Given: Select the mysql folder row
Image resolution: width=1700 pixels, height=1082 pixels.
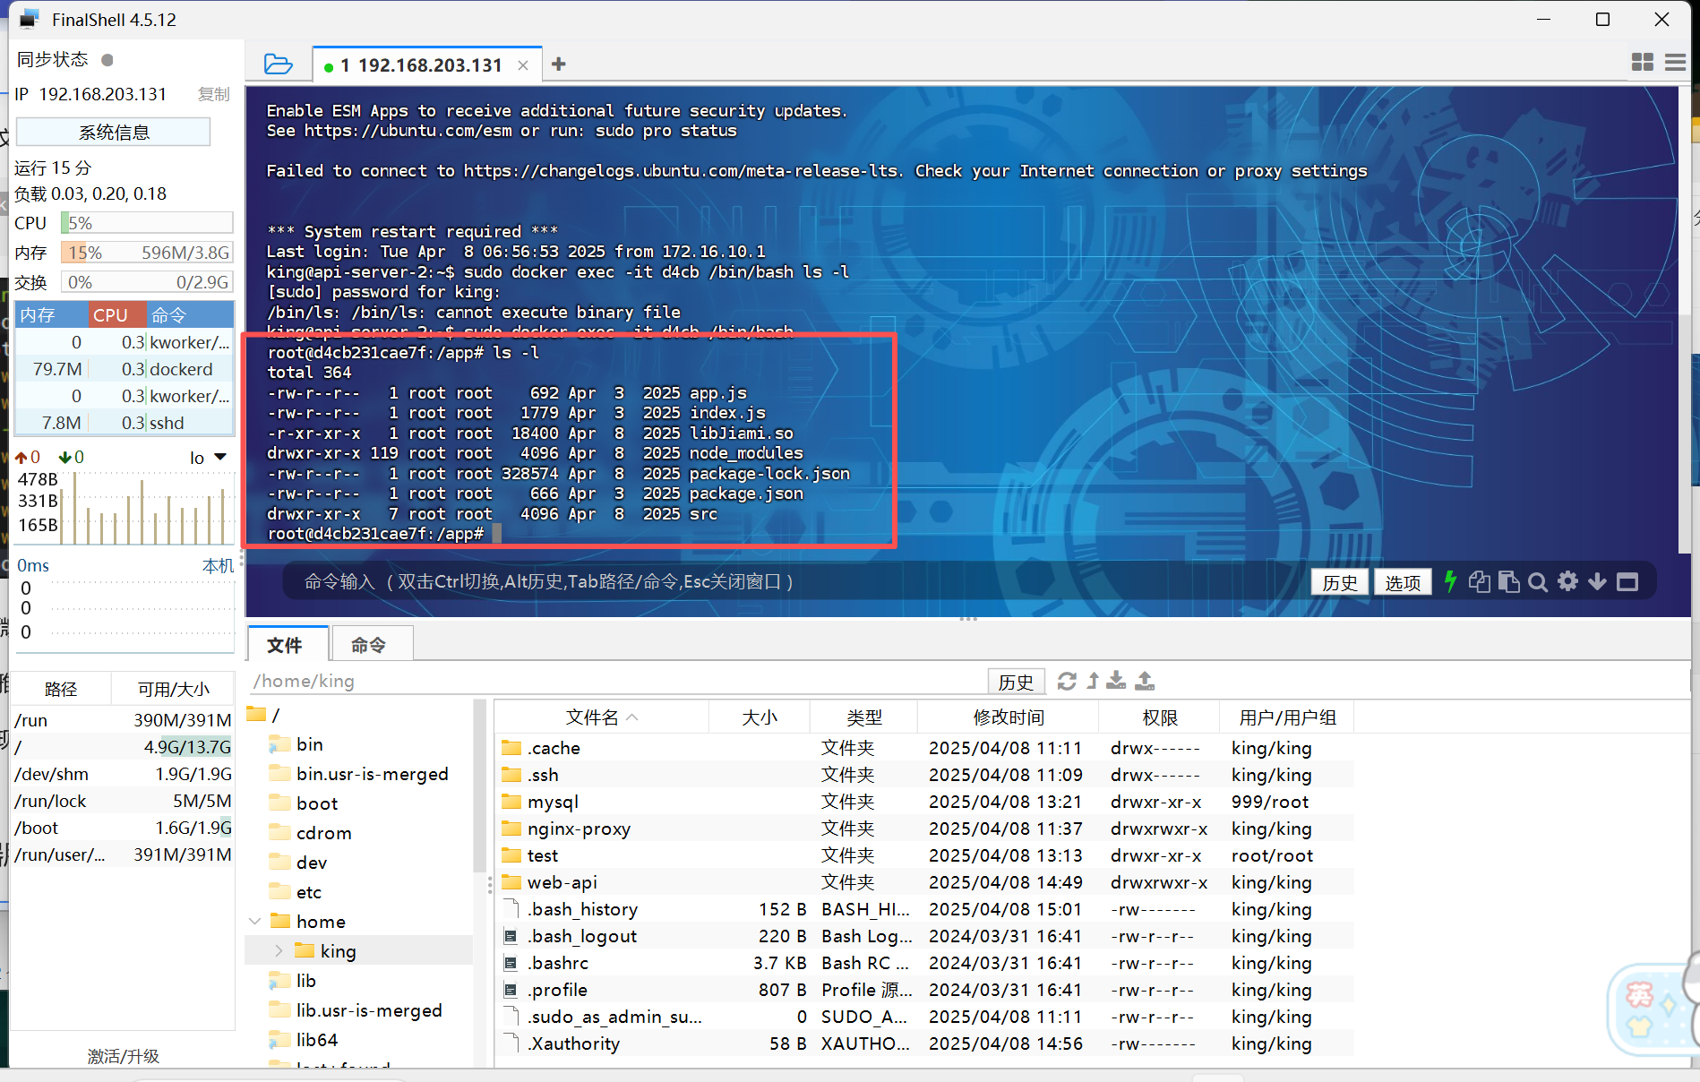Looking at the screenshot, I should (923, 802).
